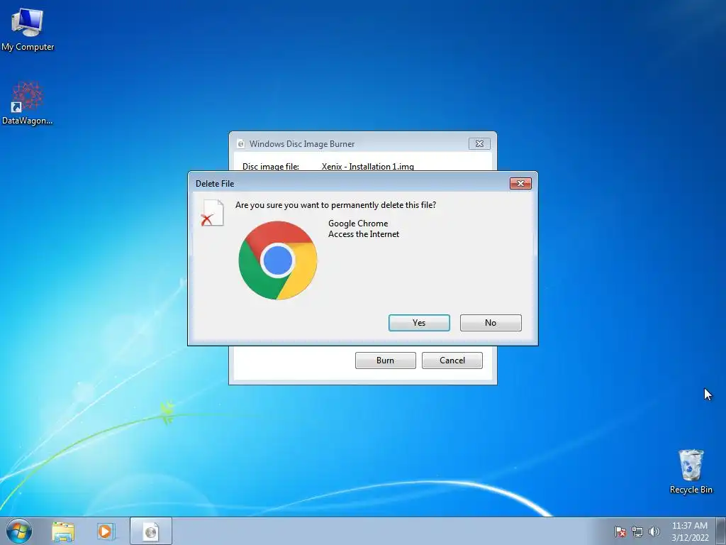The height and width of the screenshot is (545, 726).
Task: Click No in Delete File dialog
Action: click(491, 323)
